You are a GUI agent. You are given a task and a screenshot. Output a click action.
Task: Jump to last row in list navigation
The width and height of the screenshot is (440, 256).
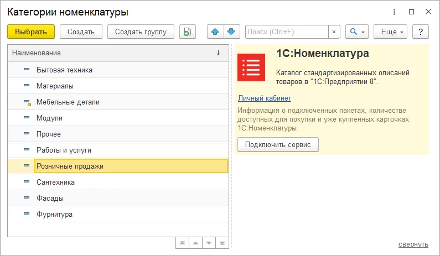[x=222, y=243]
